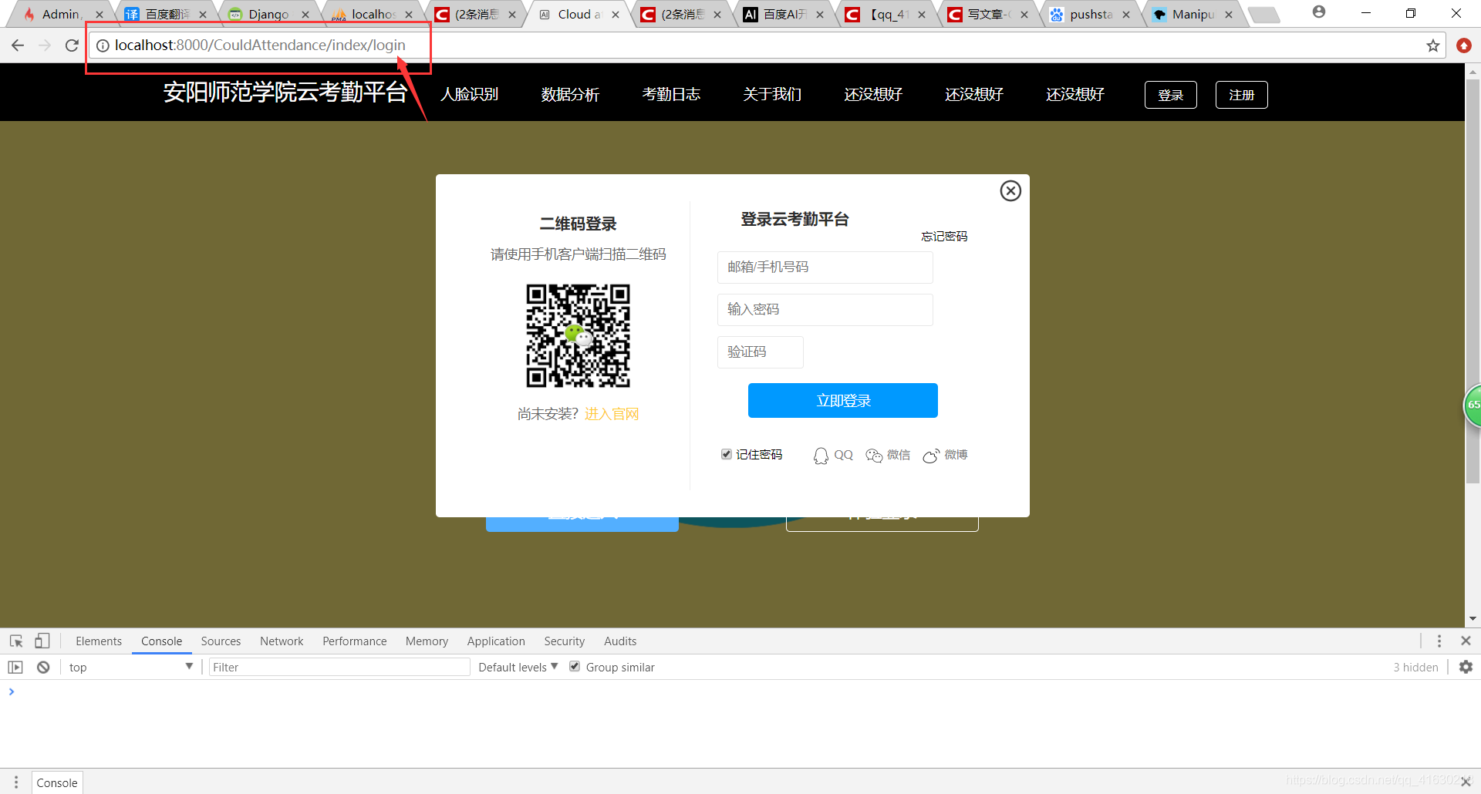Open 人脸识别 nav menu item
This screenshot has width=1481, height=794.
click(469, 94)
